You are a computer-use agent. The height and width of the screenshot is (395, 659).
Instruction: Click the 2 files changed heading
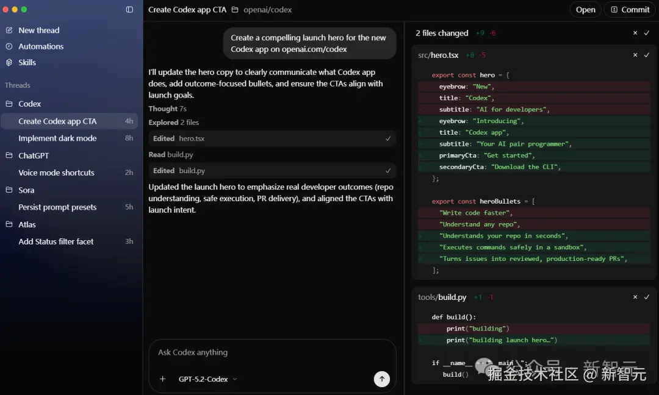click(x=442, y=33)
